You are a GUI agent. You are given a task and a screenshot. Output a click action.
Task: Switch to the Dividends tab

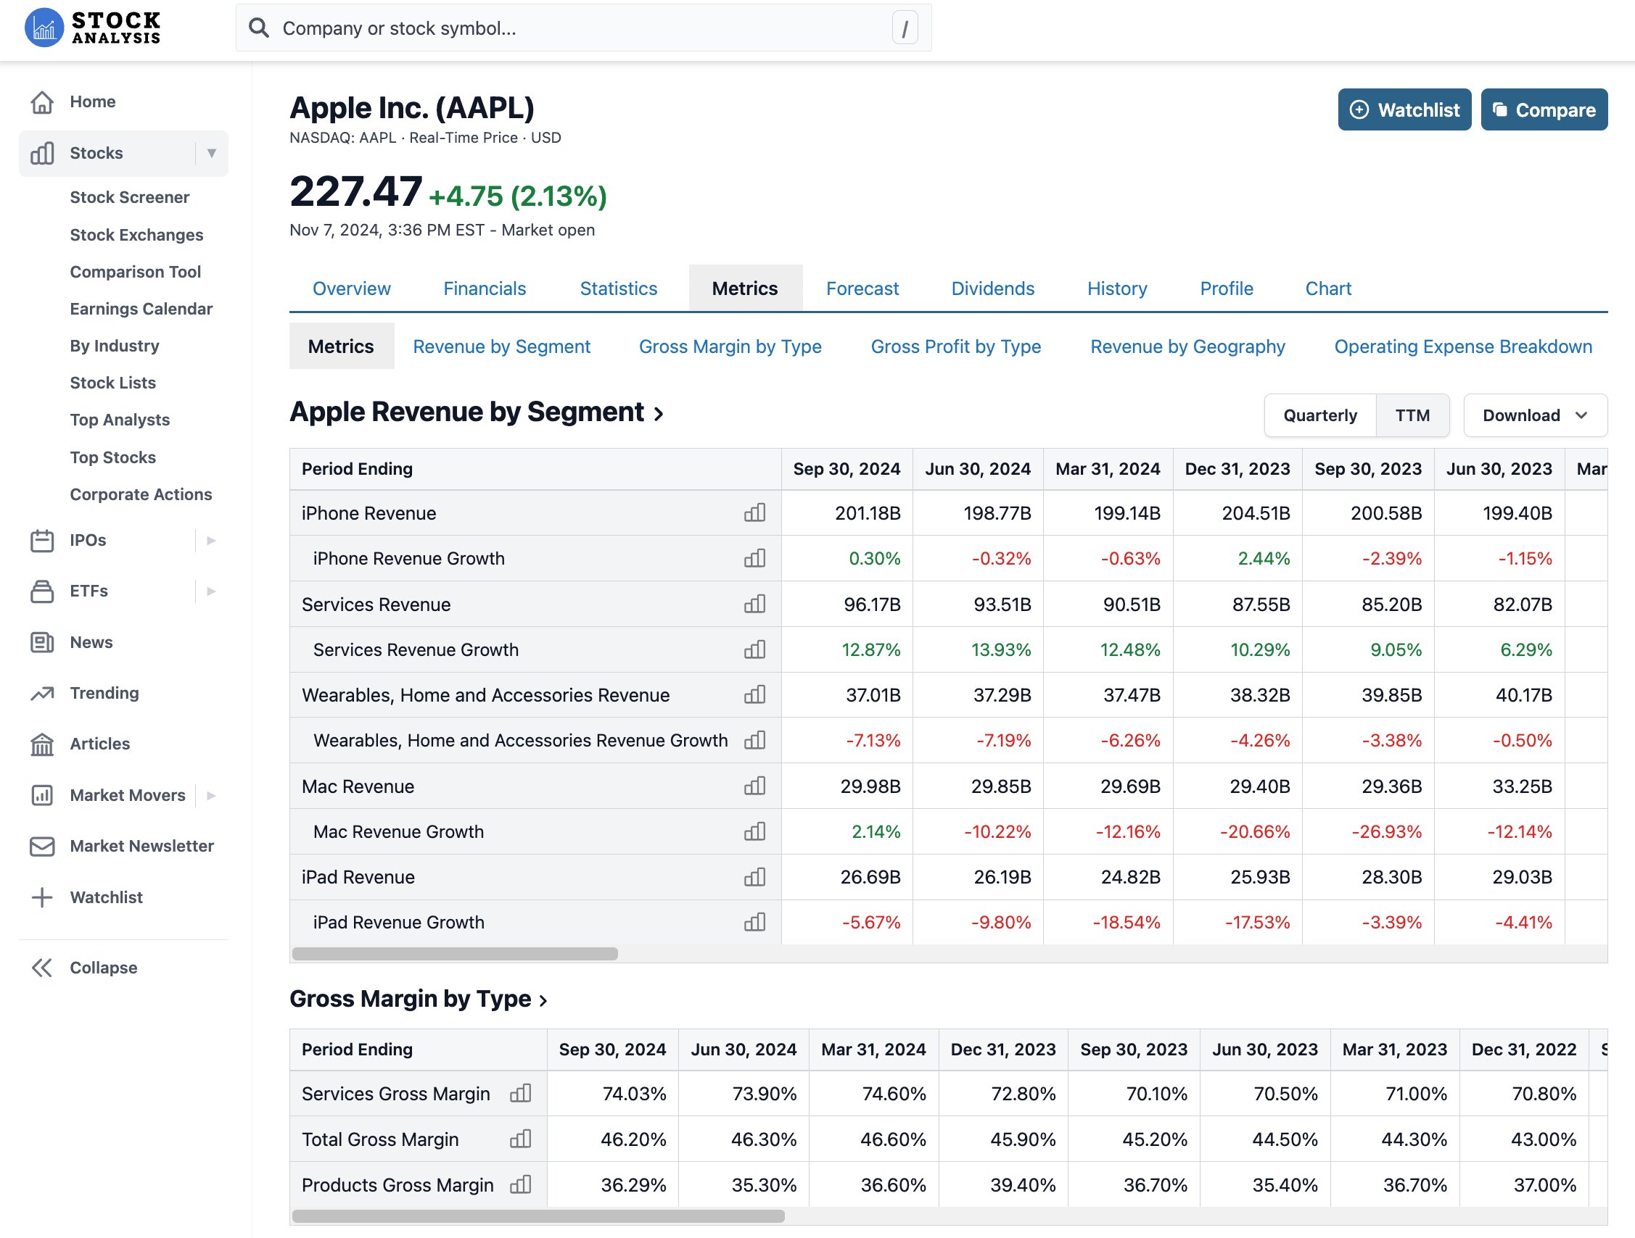click(992, 288)
